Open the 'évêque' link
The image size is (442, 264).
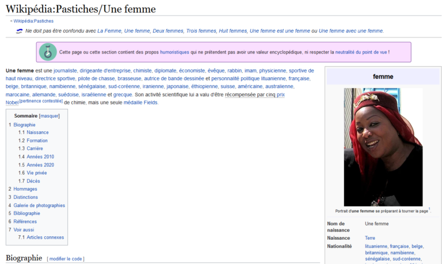point(216,70)
